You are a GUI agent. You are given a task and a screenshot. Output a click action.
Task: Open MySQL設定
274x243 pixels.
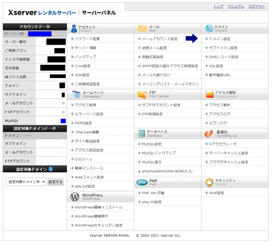click(152, 144)
